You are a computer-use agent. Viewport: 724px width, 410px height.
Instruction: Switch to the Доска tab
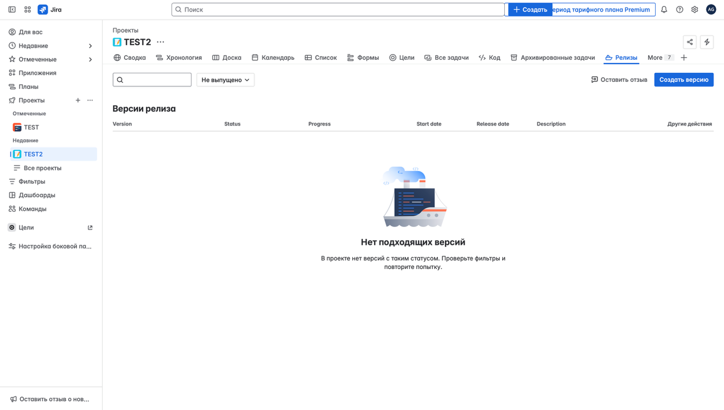click(x=227, y=57)
